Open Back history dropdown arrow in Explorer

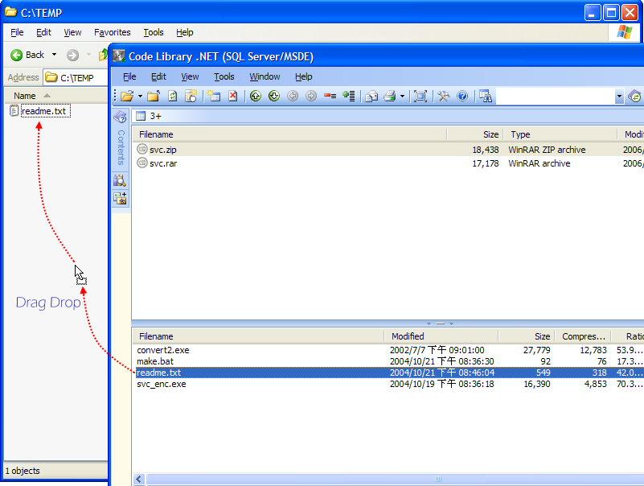[54, 55]
